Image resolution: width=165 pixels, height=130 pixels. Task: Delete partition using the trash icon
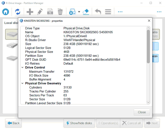pos(60,12)
